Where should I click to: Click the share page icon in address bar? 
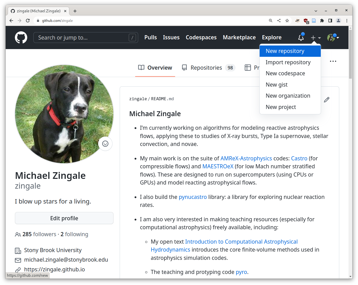pyautogui.click(x=279, y=21)
